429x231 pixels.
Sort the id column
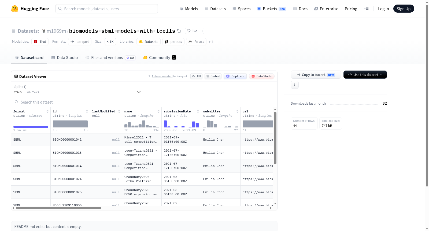click(87, 111)
